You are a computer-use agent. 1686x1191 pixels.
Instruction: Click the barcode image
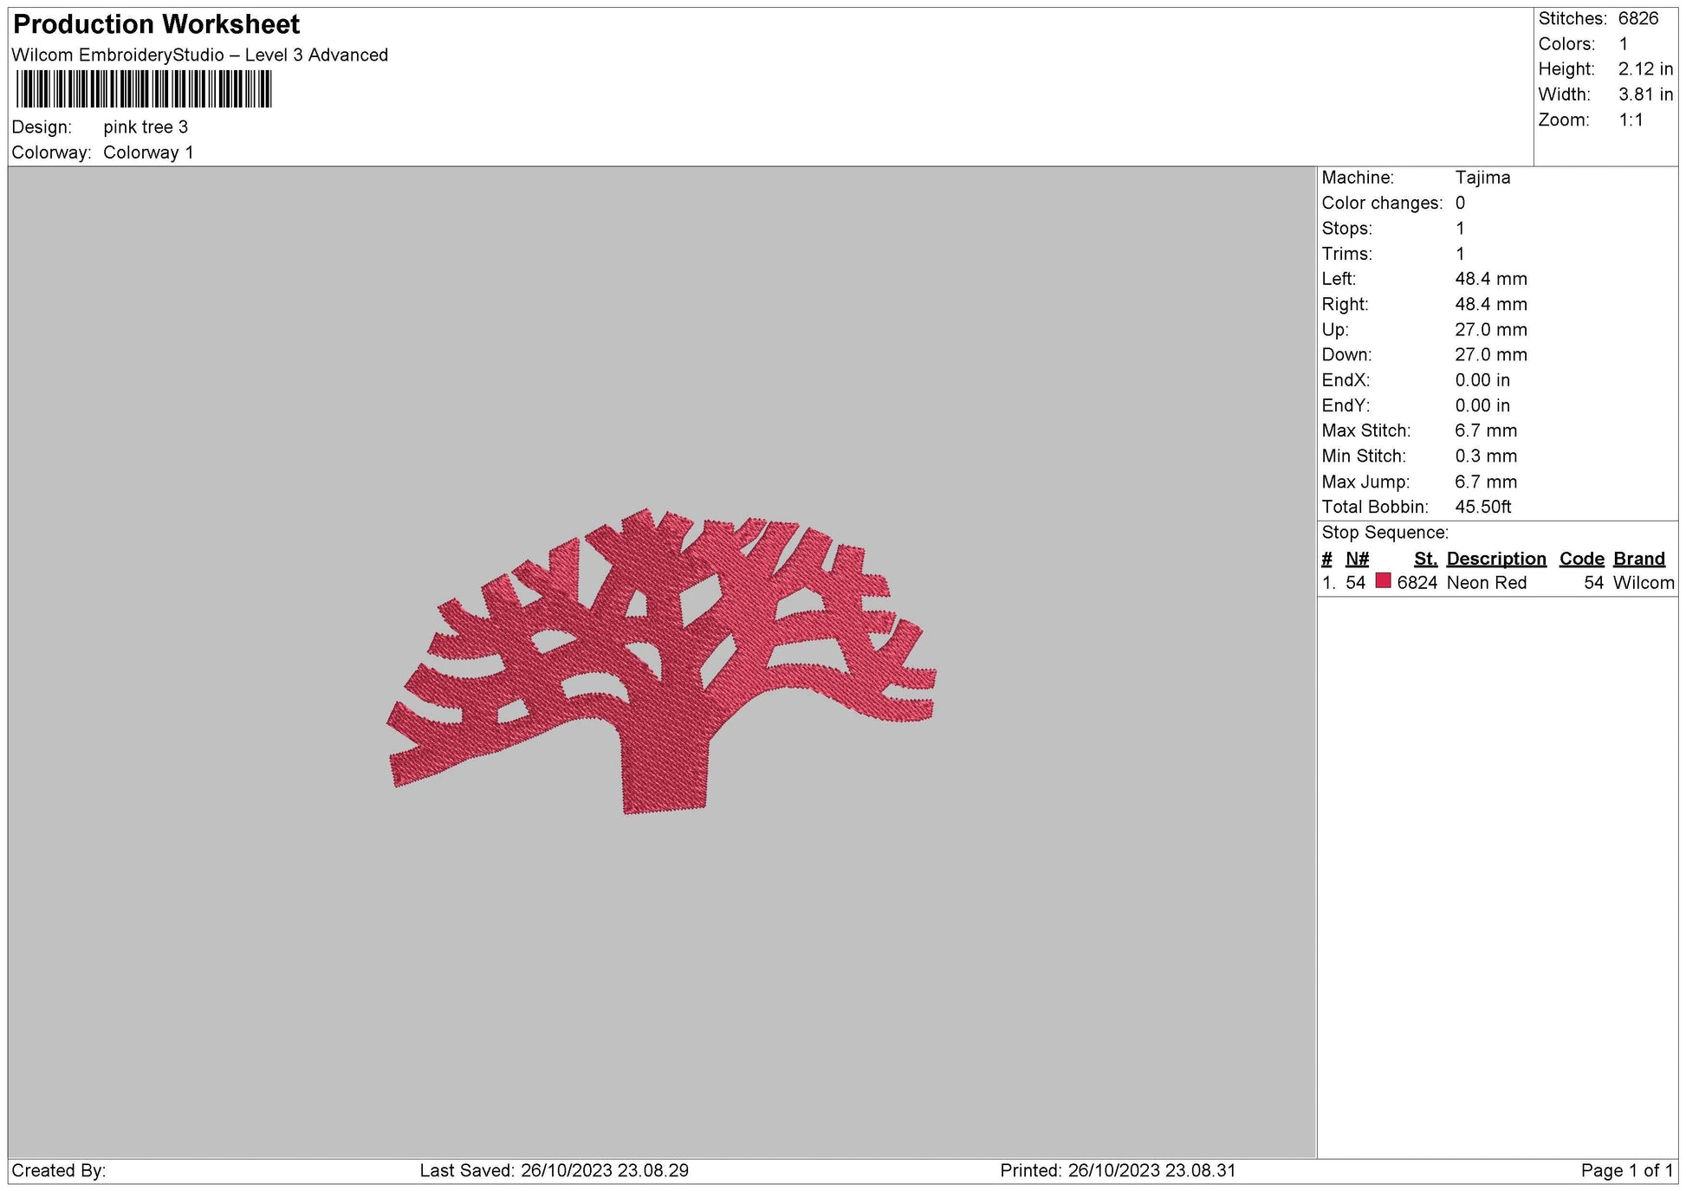pyautogui.click(x=143, y=87)
